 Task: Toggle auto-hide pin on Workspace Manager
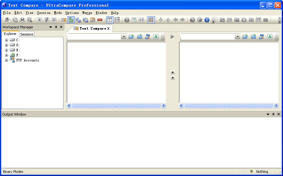[x=56, y=27]
